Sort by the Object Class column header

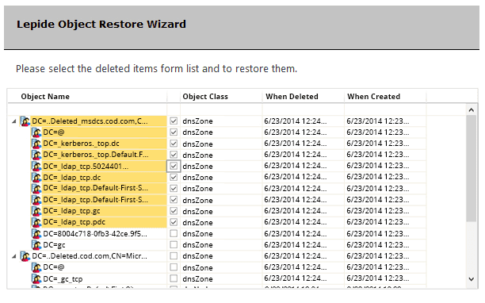coord(205,97)
